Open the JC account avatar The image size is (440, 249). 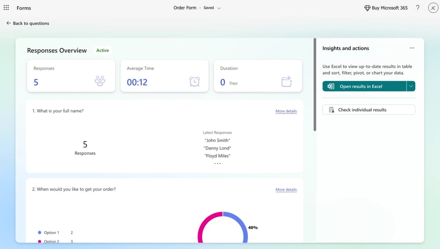433,8
